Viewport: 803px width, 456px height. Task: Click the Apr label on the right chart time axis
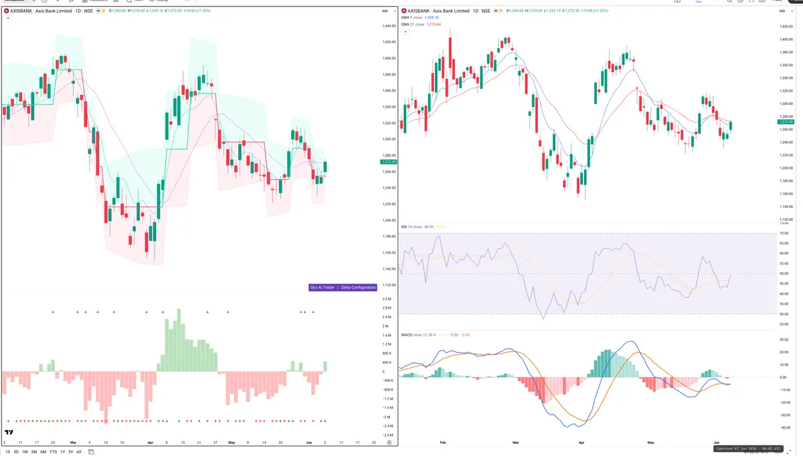point(581,443)
